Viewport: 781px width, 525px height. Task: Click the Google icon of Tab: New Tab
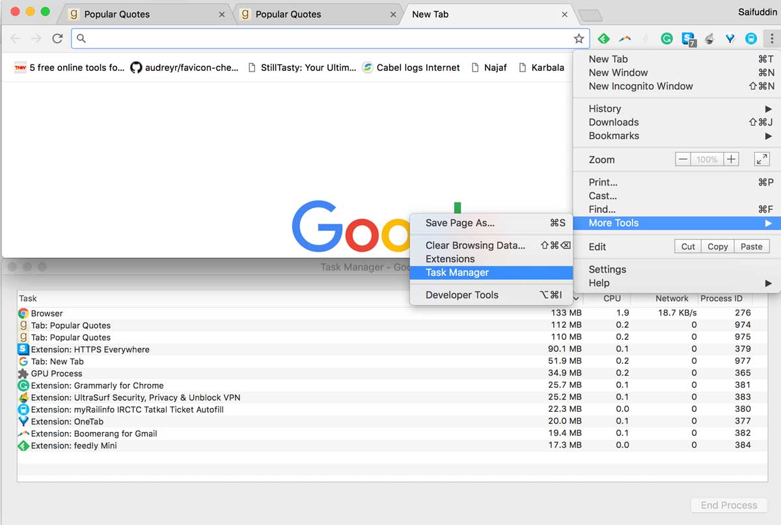pos(23,362)
